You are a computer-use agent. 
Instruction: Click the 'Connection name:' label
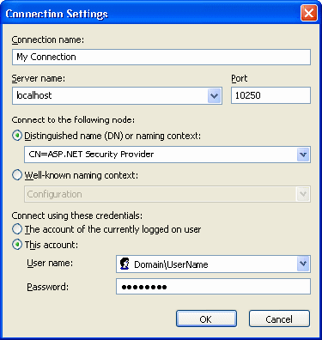pyautogui.click(x=48, y=39)
